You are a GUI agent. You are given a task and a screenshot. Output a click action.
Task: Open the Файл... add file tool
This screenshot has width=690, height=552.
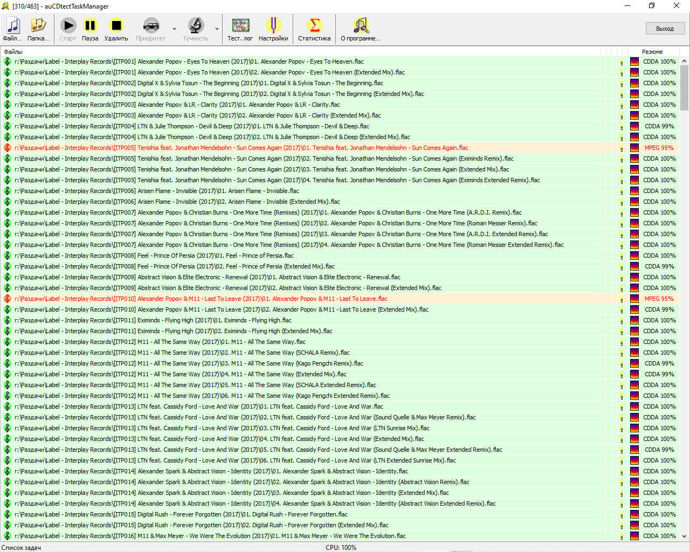pos(13,29)
